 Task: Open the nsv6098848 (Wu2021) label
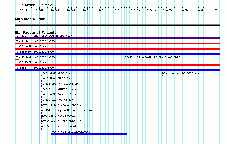pyautogui.click(x=55, y=78)
